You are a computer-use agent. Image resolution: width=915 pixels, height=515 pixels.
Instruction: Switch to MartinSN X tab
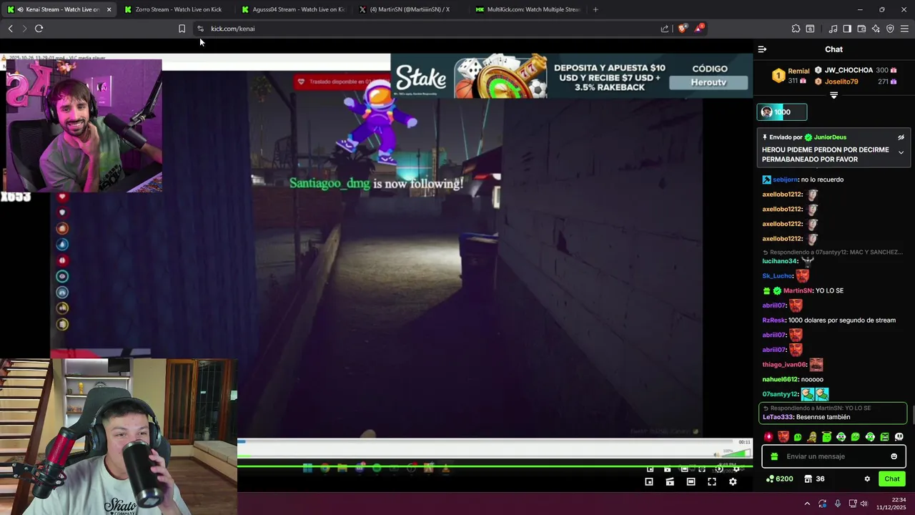click(410, 9)
